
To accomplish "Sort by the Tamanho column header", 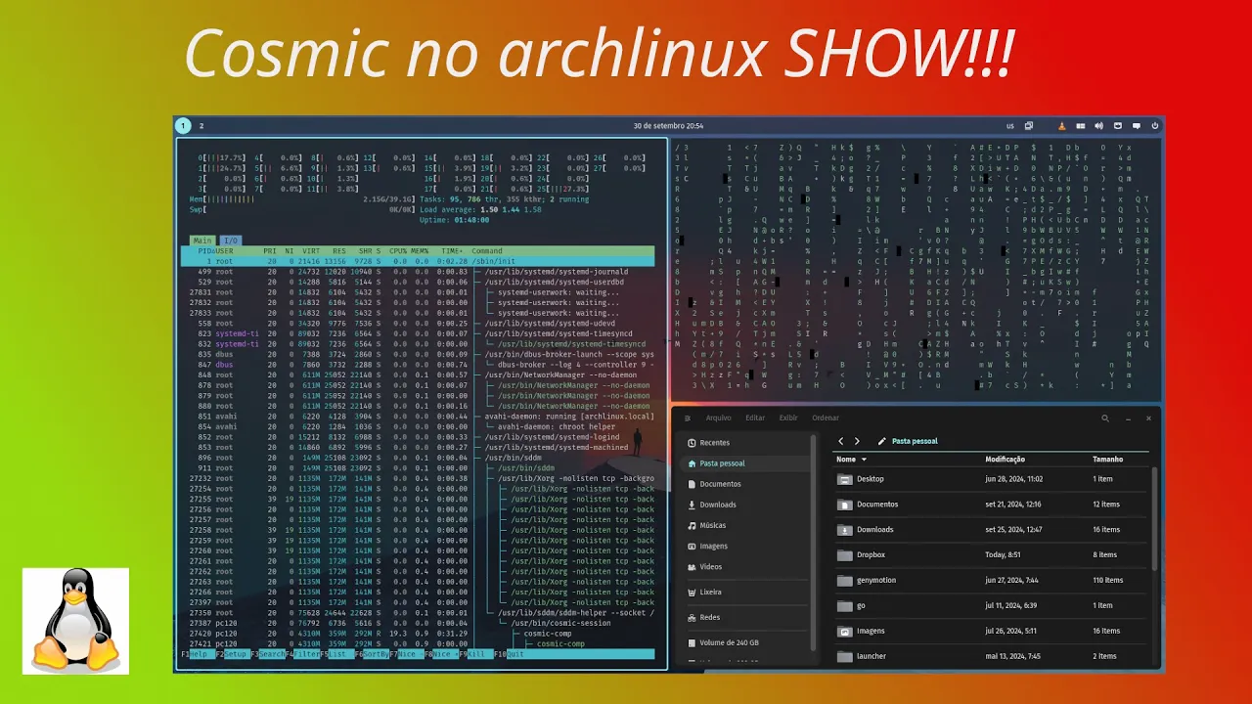I will click(x=1107, y=460).
